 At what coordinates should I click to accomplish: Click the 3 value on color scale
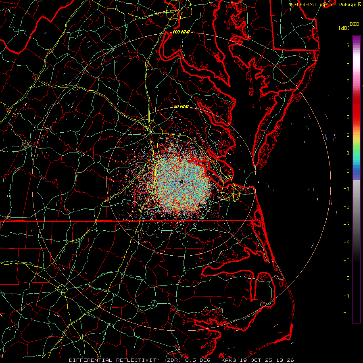[x=348, y=117]
